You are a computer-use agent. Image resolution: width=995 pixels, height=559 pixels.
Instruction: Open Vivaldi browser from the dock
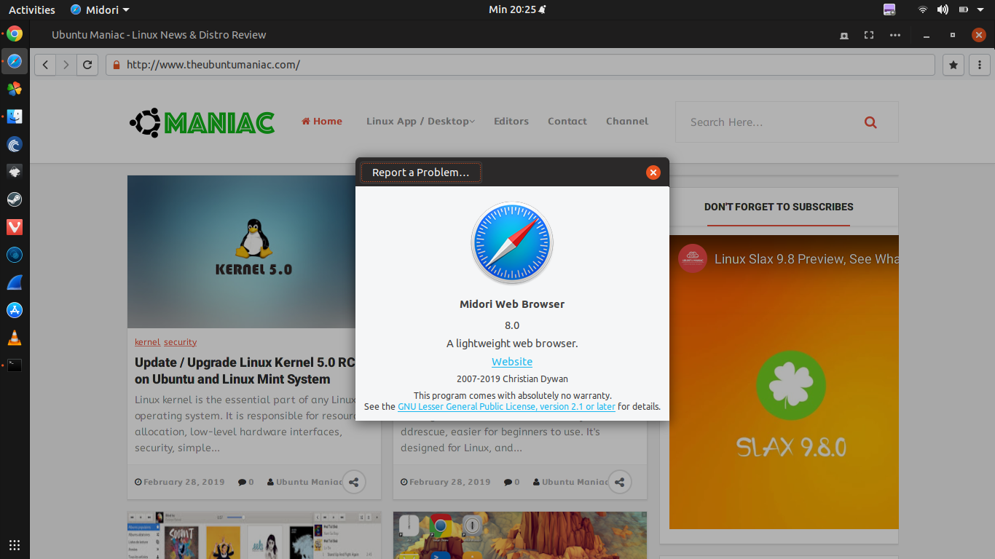coord(15,227)
